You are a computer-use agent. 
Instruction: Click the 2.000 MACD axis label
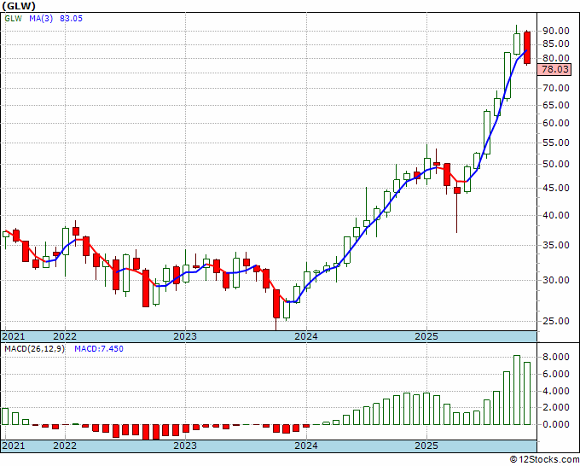coord(555,407)
